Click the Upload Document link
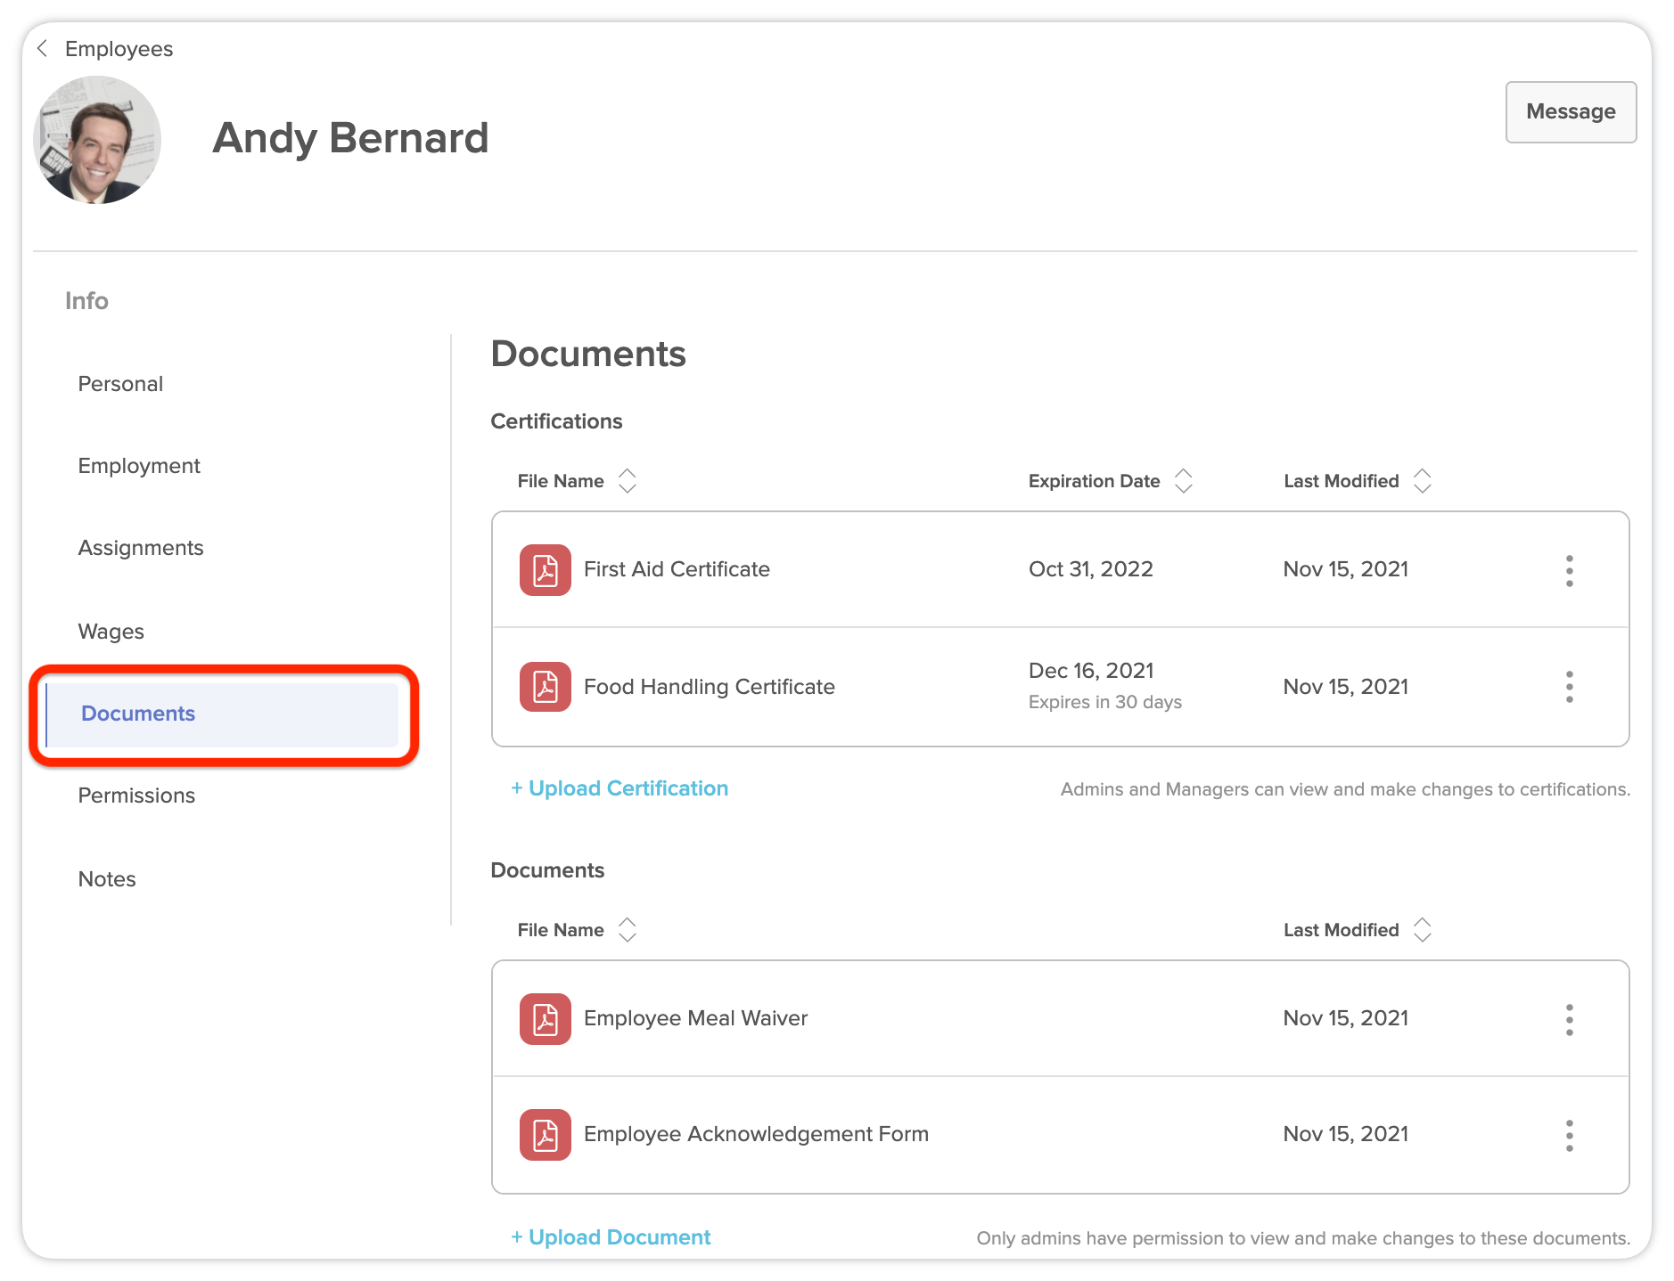Image resolution: width=1674 pixels, height=1281 pixels. pos(611,1237)
